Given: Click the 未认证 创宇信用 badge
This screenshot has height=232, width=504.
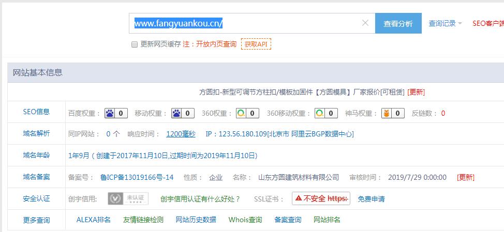Looking at the screenshot, I should (128, 198).
